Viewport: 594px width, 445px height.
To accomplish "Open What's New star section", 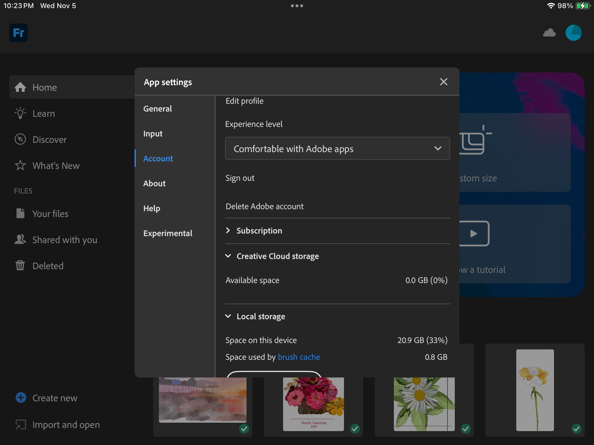I will [56, 165].
